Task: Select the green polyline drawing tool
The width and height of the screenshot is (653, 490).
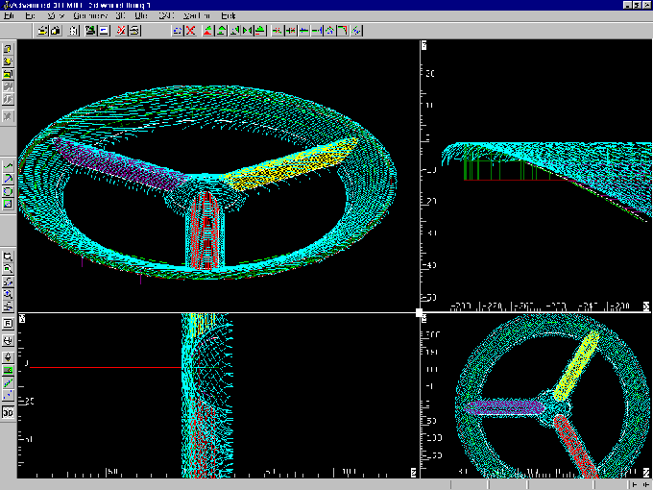Action: coord(8,165)
